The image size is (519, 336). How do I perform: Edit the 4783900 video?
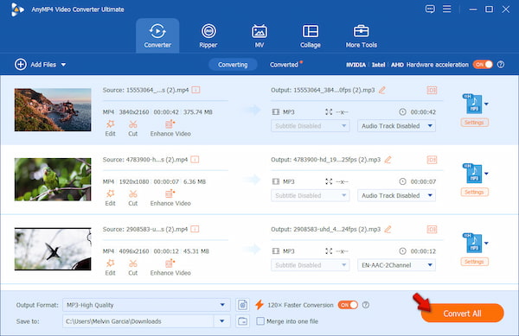coord(110,198)
